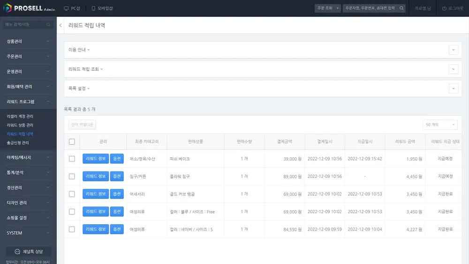Collapse the sidebar with left arrow
This screenshot has width=469, height=264.
pyautogui.click(x=61, y=25)
